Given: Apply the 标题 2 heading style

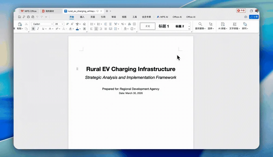Looking at the screenshot, I should (180, 26).
